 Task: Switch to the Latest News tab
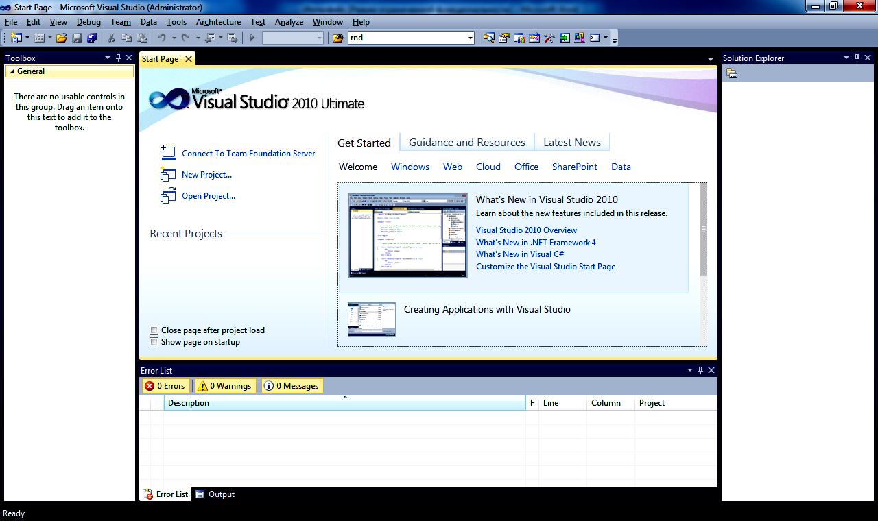pyautogui.click(x=572, y=143)
